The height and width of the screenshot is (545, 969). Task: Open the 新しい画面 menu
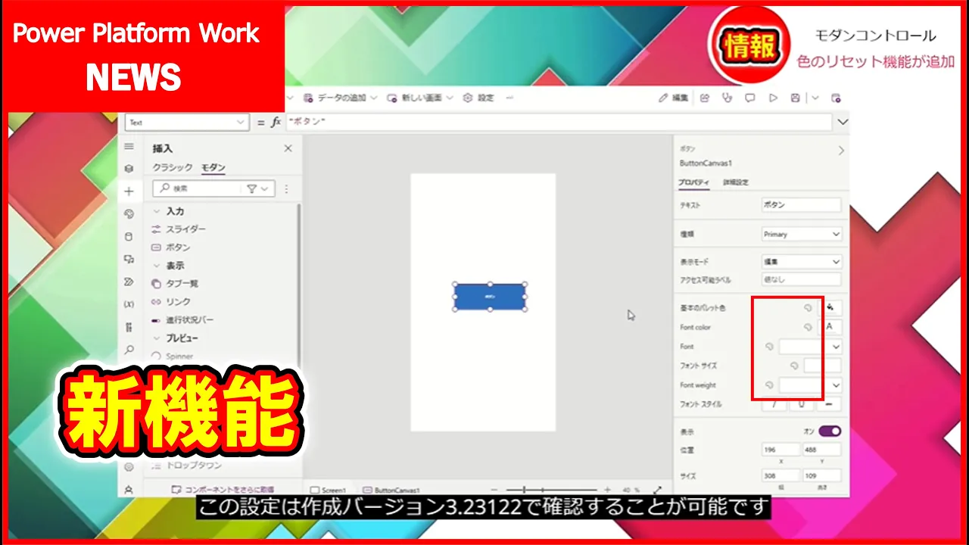pyautogui.click(x=419, y=98)
